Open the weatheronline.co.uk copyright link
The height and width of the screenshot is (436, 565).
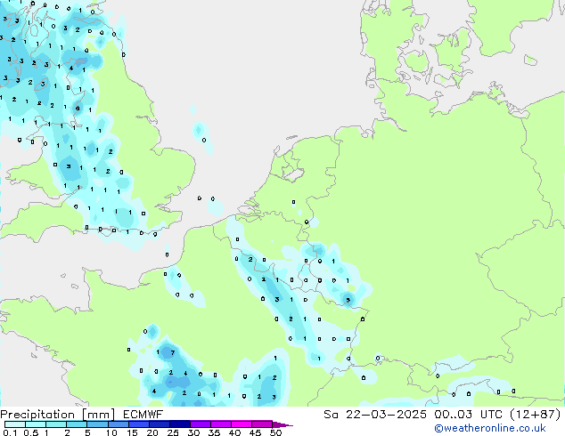click(x=503, y=428)
